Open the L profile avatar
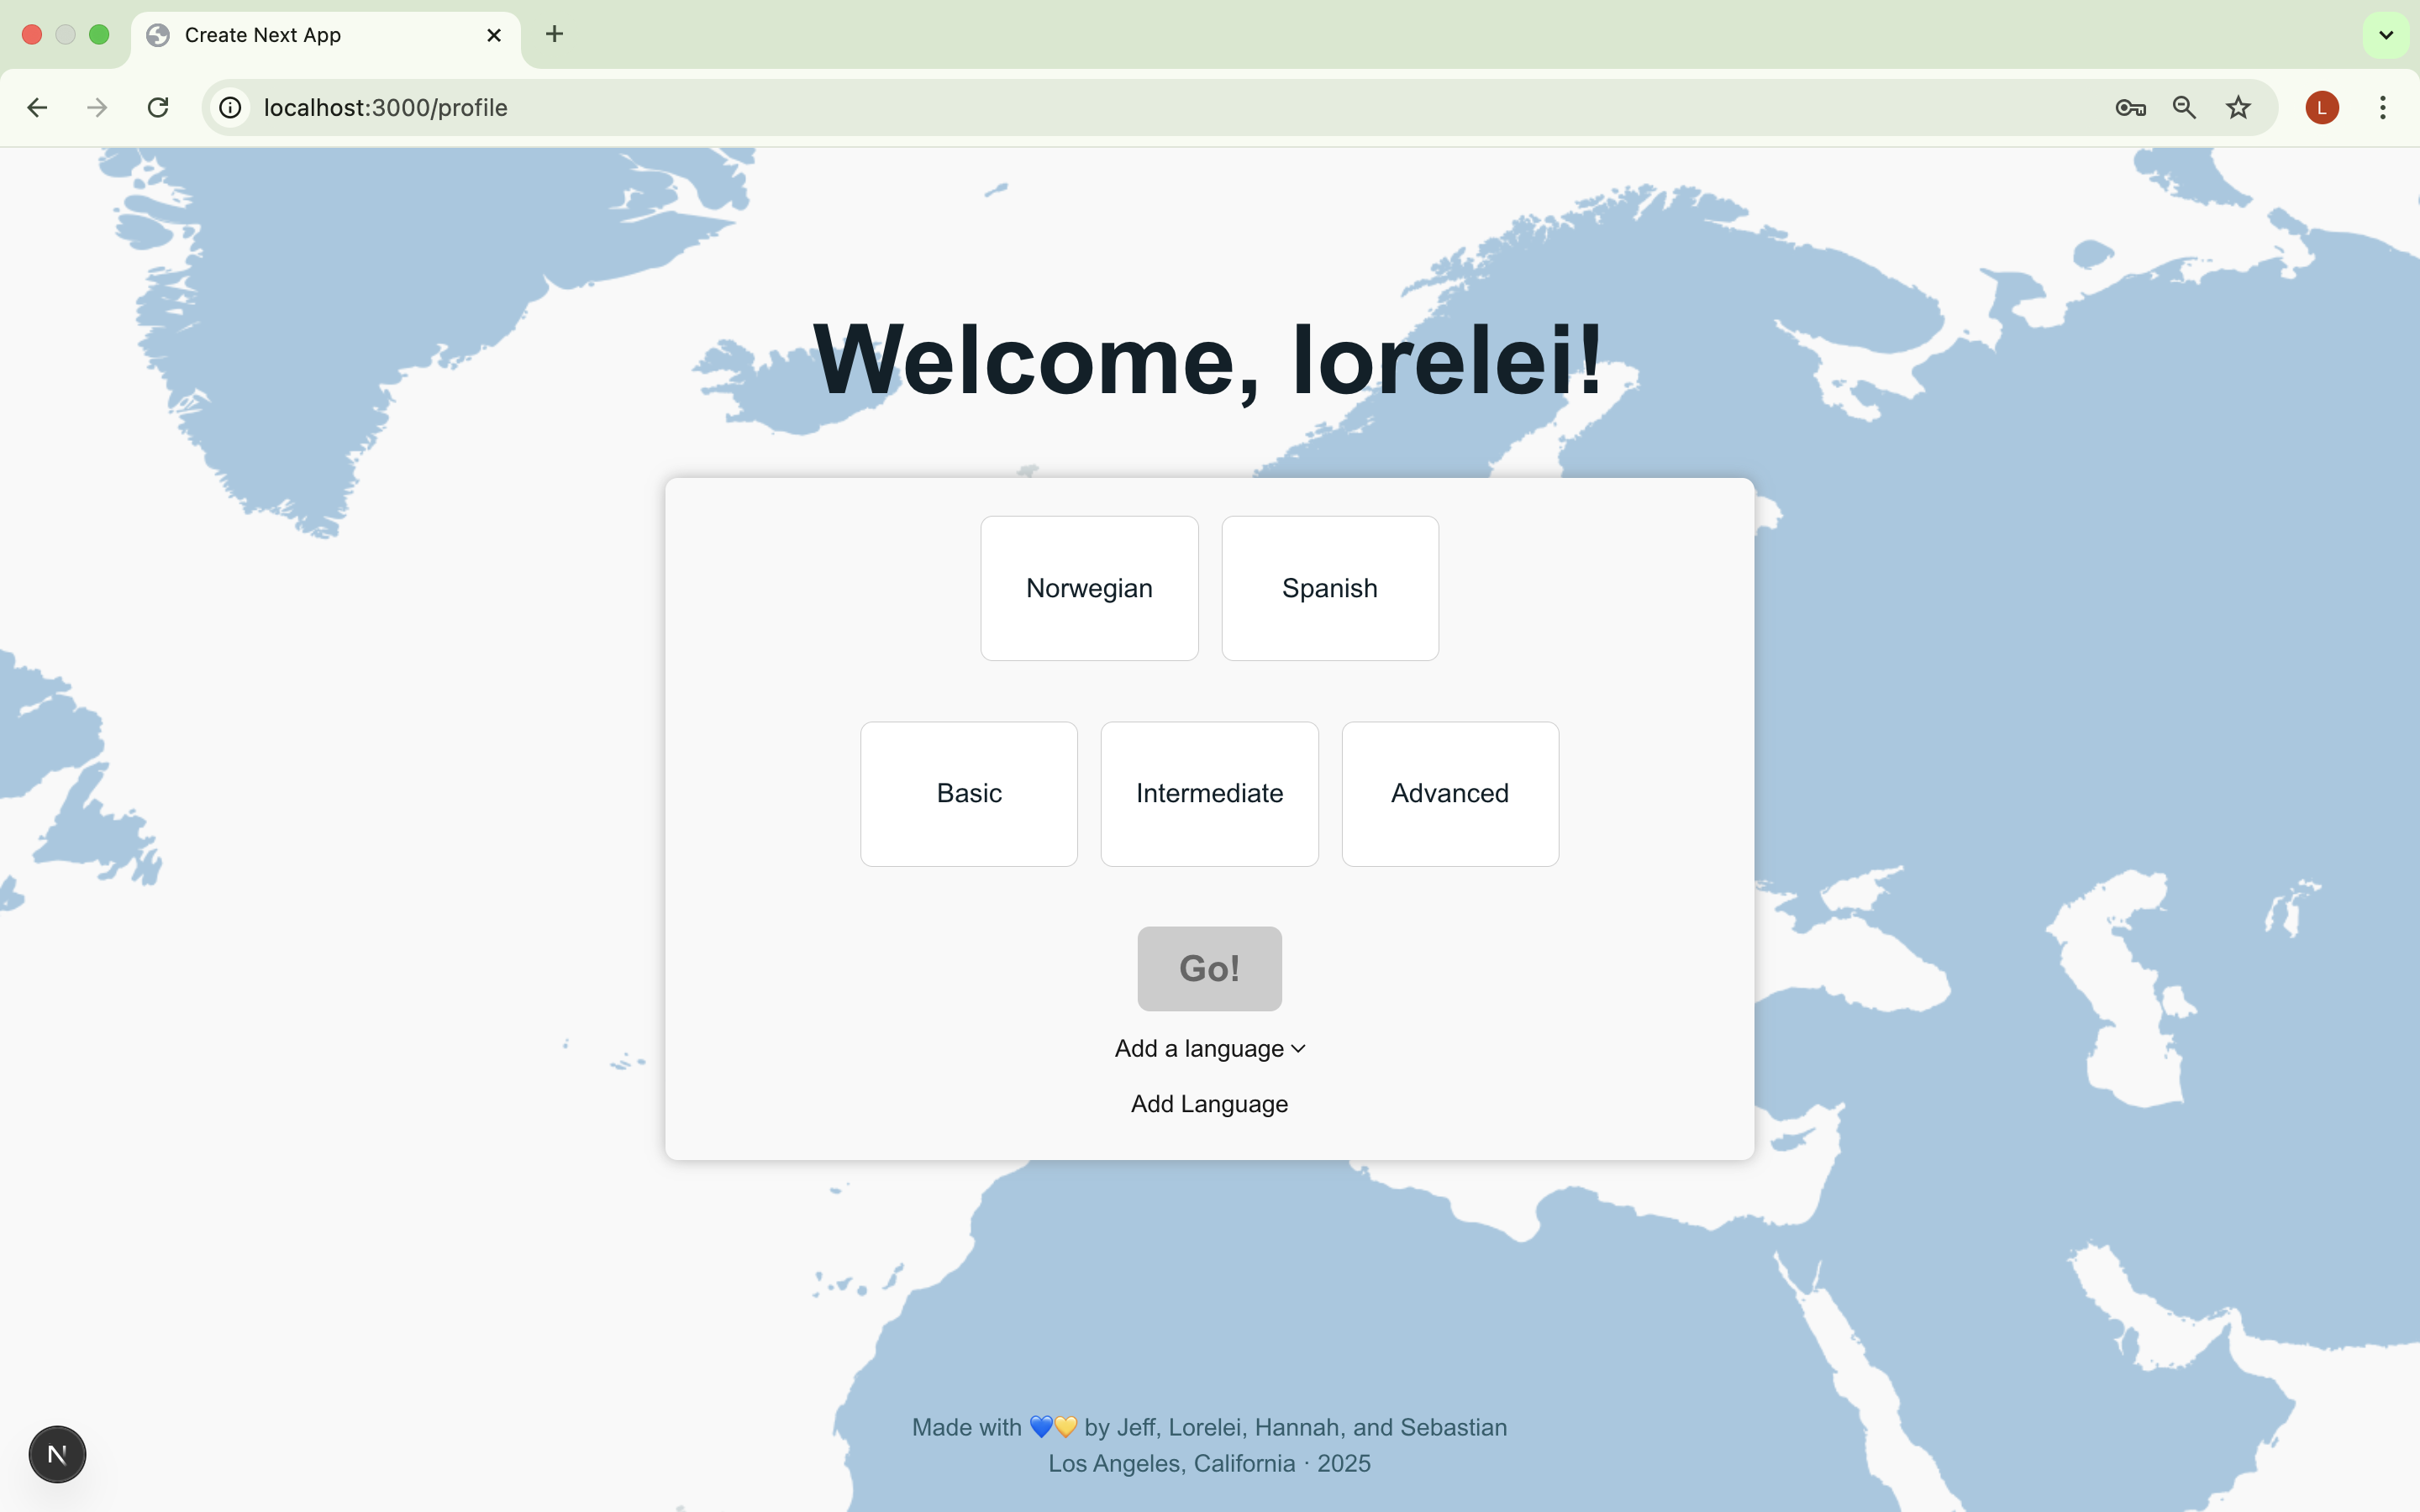2420x1512 pixels. point(2322,107)
